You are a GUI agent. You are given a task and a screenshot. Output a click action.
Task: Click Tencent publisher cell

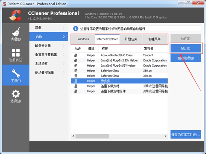coord(148,55)
